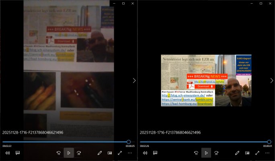Mute the volume in the left player

pos(7,153)
